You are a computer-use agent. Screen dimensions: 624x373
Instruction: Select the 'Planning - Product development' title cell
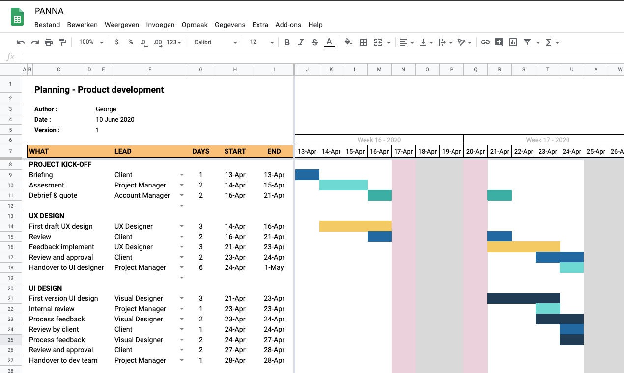(x=99, y=90)
